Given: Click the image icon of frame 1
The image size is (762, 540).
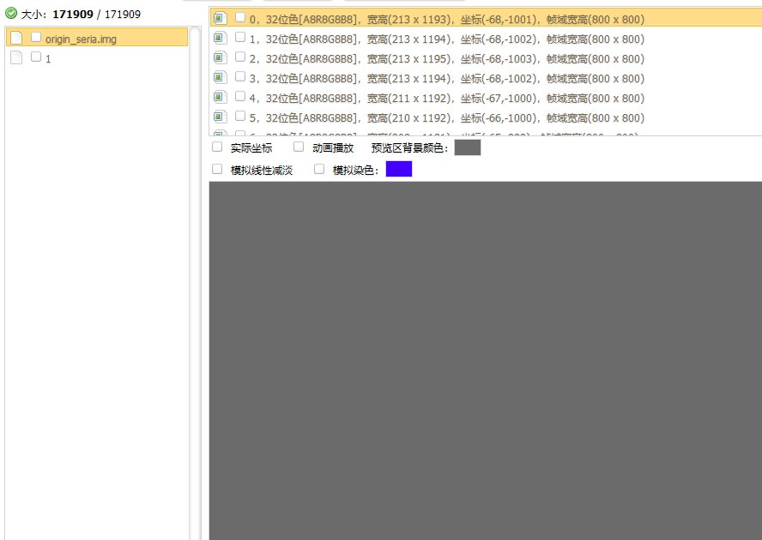Looking at the screenshot, I should tap(220, 38).
